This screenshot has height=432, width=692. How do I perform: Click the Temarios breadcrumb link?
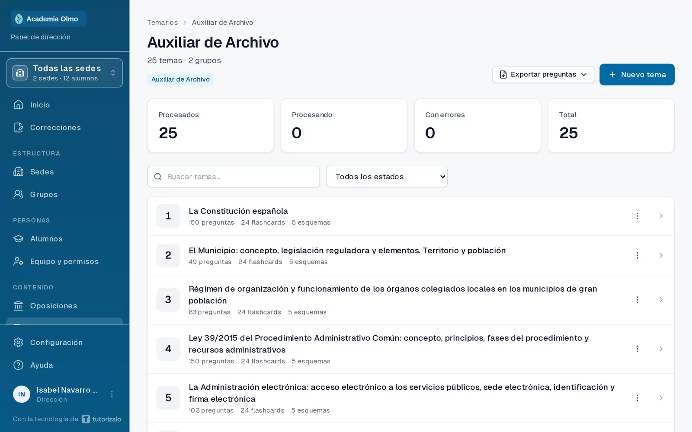[x=162, y=22]
